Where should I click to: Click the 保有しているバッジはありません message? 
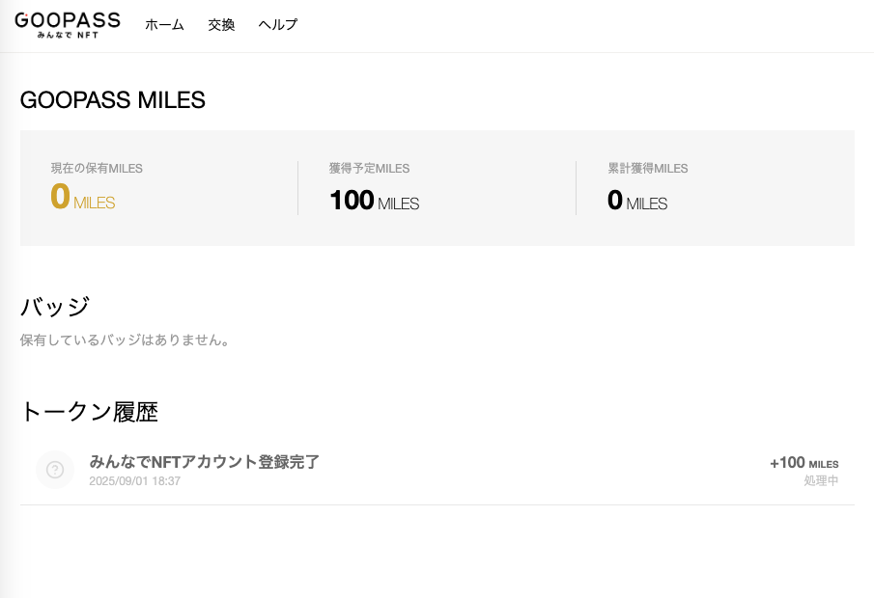tap(126, 340)
